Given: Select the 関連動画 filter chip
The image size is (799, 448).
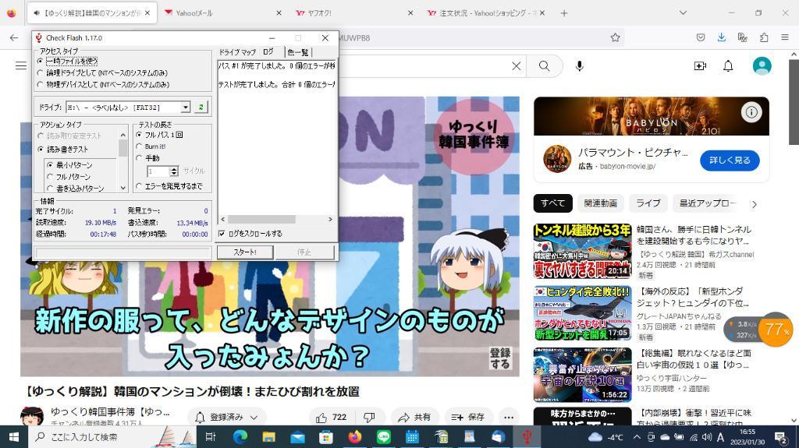Looking at the screenshot, I should (x=600, y=203).
